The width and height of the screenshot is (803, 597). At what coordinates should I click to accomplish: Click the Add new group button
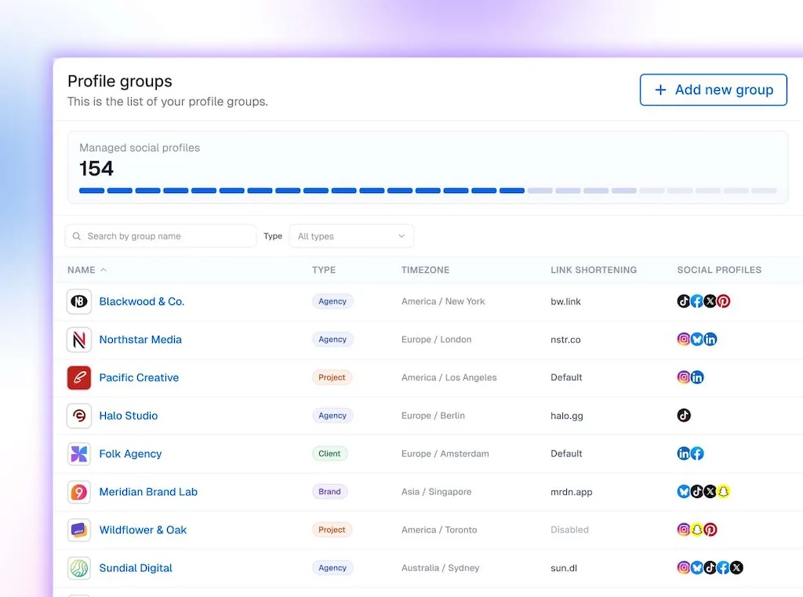pyautogui.click(x=713, y=89)
